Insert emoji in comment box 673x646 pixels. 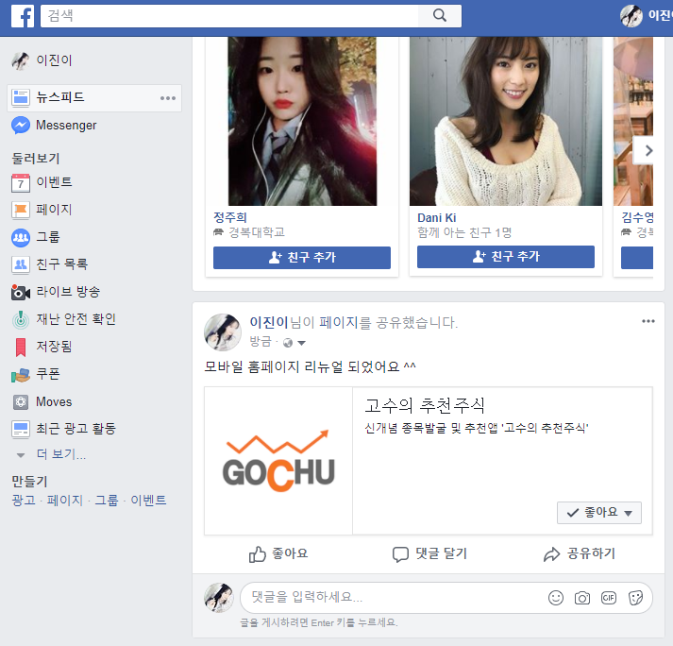(556, 598)
